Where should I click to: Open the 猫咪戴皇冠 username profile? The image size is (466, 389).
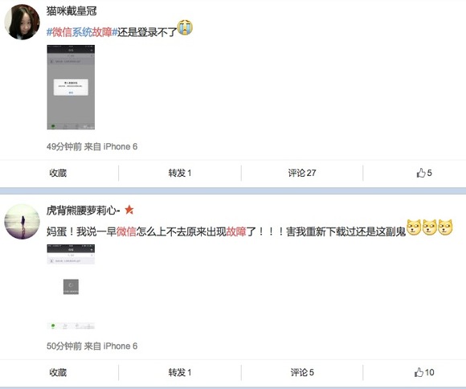[72, 11]
